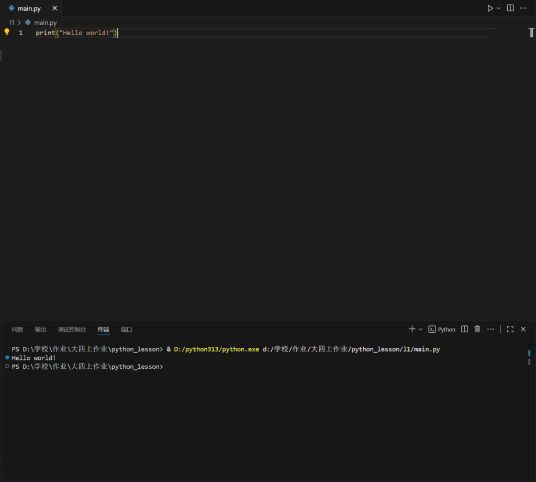The height and width of the screenshot is (482, 536).
Task: Close the main.py editor tab
Action: pos(54,8)
